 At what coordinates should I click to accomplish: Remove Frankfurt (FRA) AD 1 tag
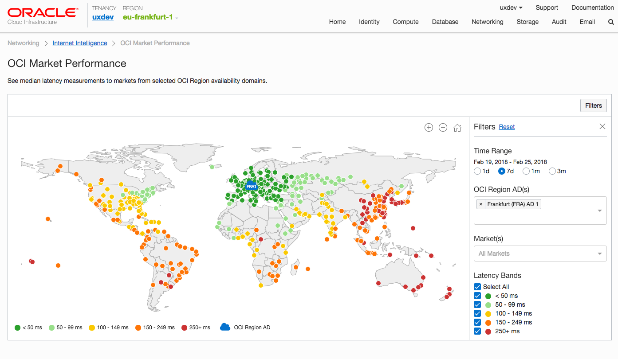click(481, 204)
